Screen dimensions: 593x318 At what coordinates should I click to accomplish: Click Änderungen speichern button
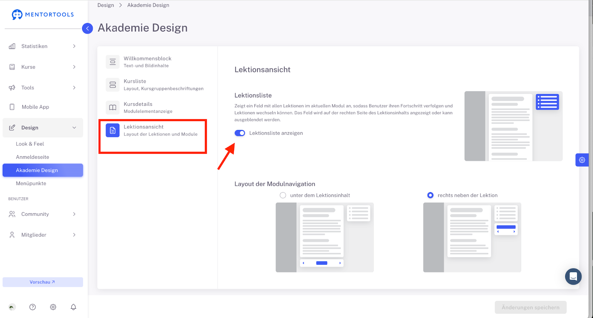coord(530,307)
